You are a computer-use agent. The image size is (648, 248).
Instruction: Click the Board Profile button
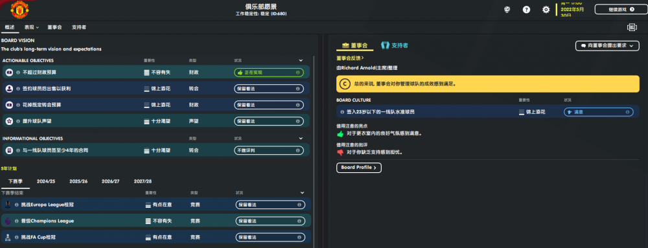coord(359,168)
